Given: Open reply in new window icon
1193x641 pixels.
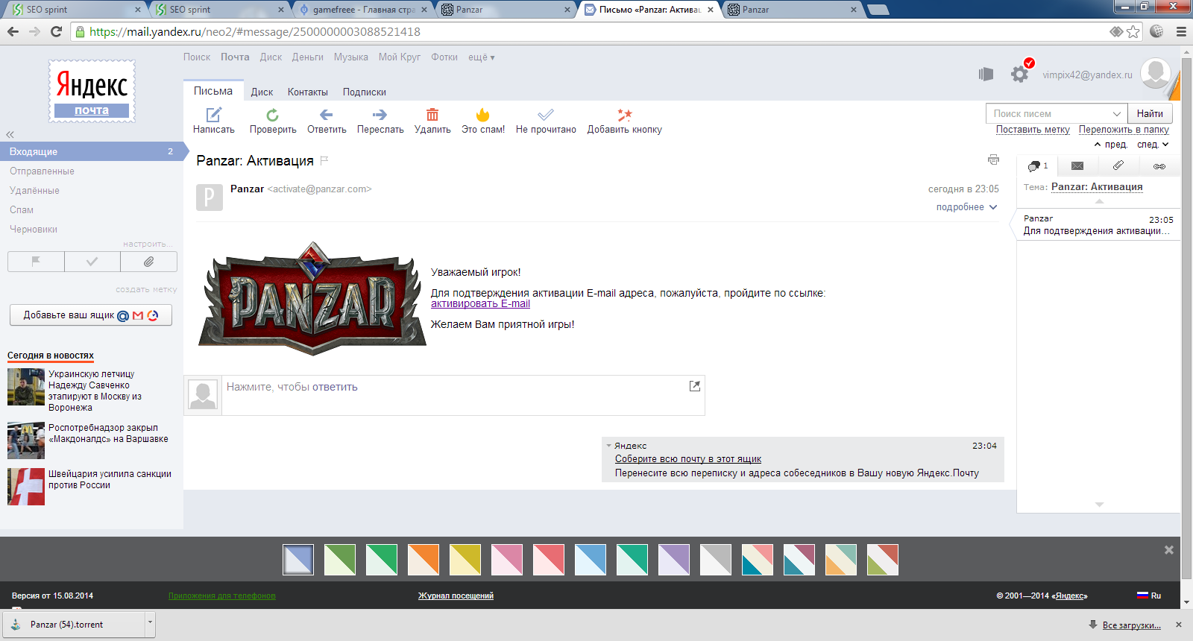Looking at the screenshot, I should (x=695, y=385).
